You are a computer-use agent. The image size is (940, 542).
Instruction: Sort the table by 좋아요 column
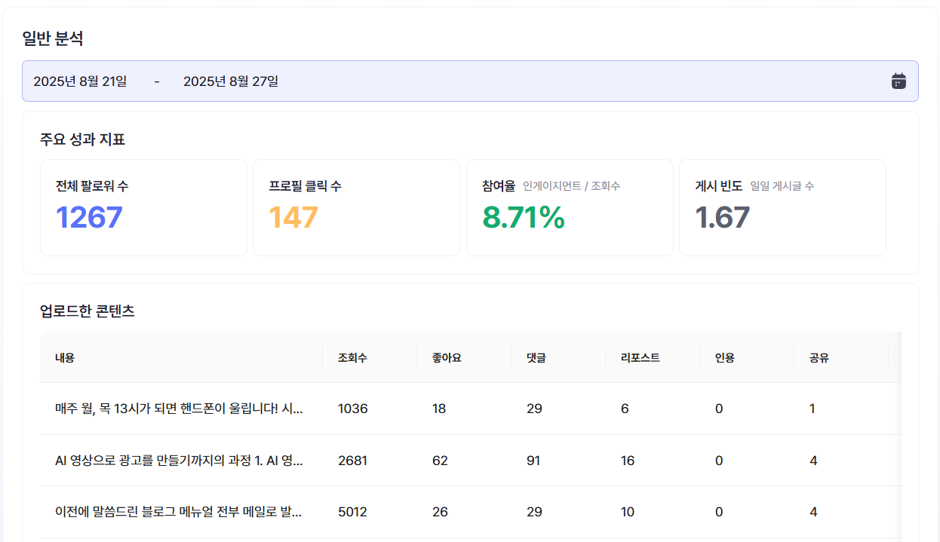click(444, 357)
